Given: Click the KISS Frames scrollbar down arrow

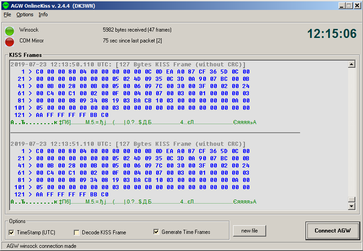Looking at the screenshot, I should [351, 206].
